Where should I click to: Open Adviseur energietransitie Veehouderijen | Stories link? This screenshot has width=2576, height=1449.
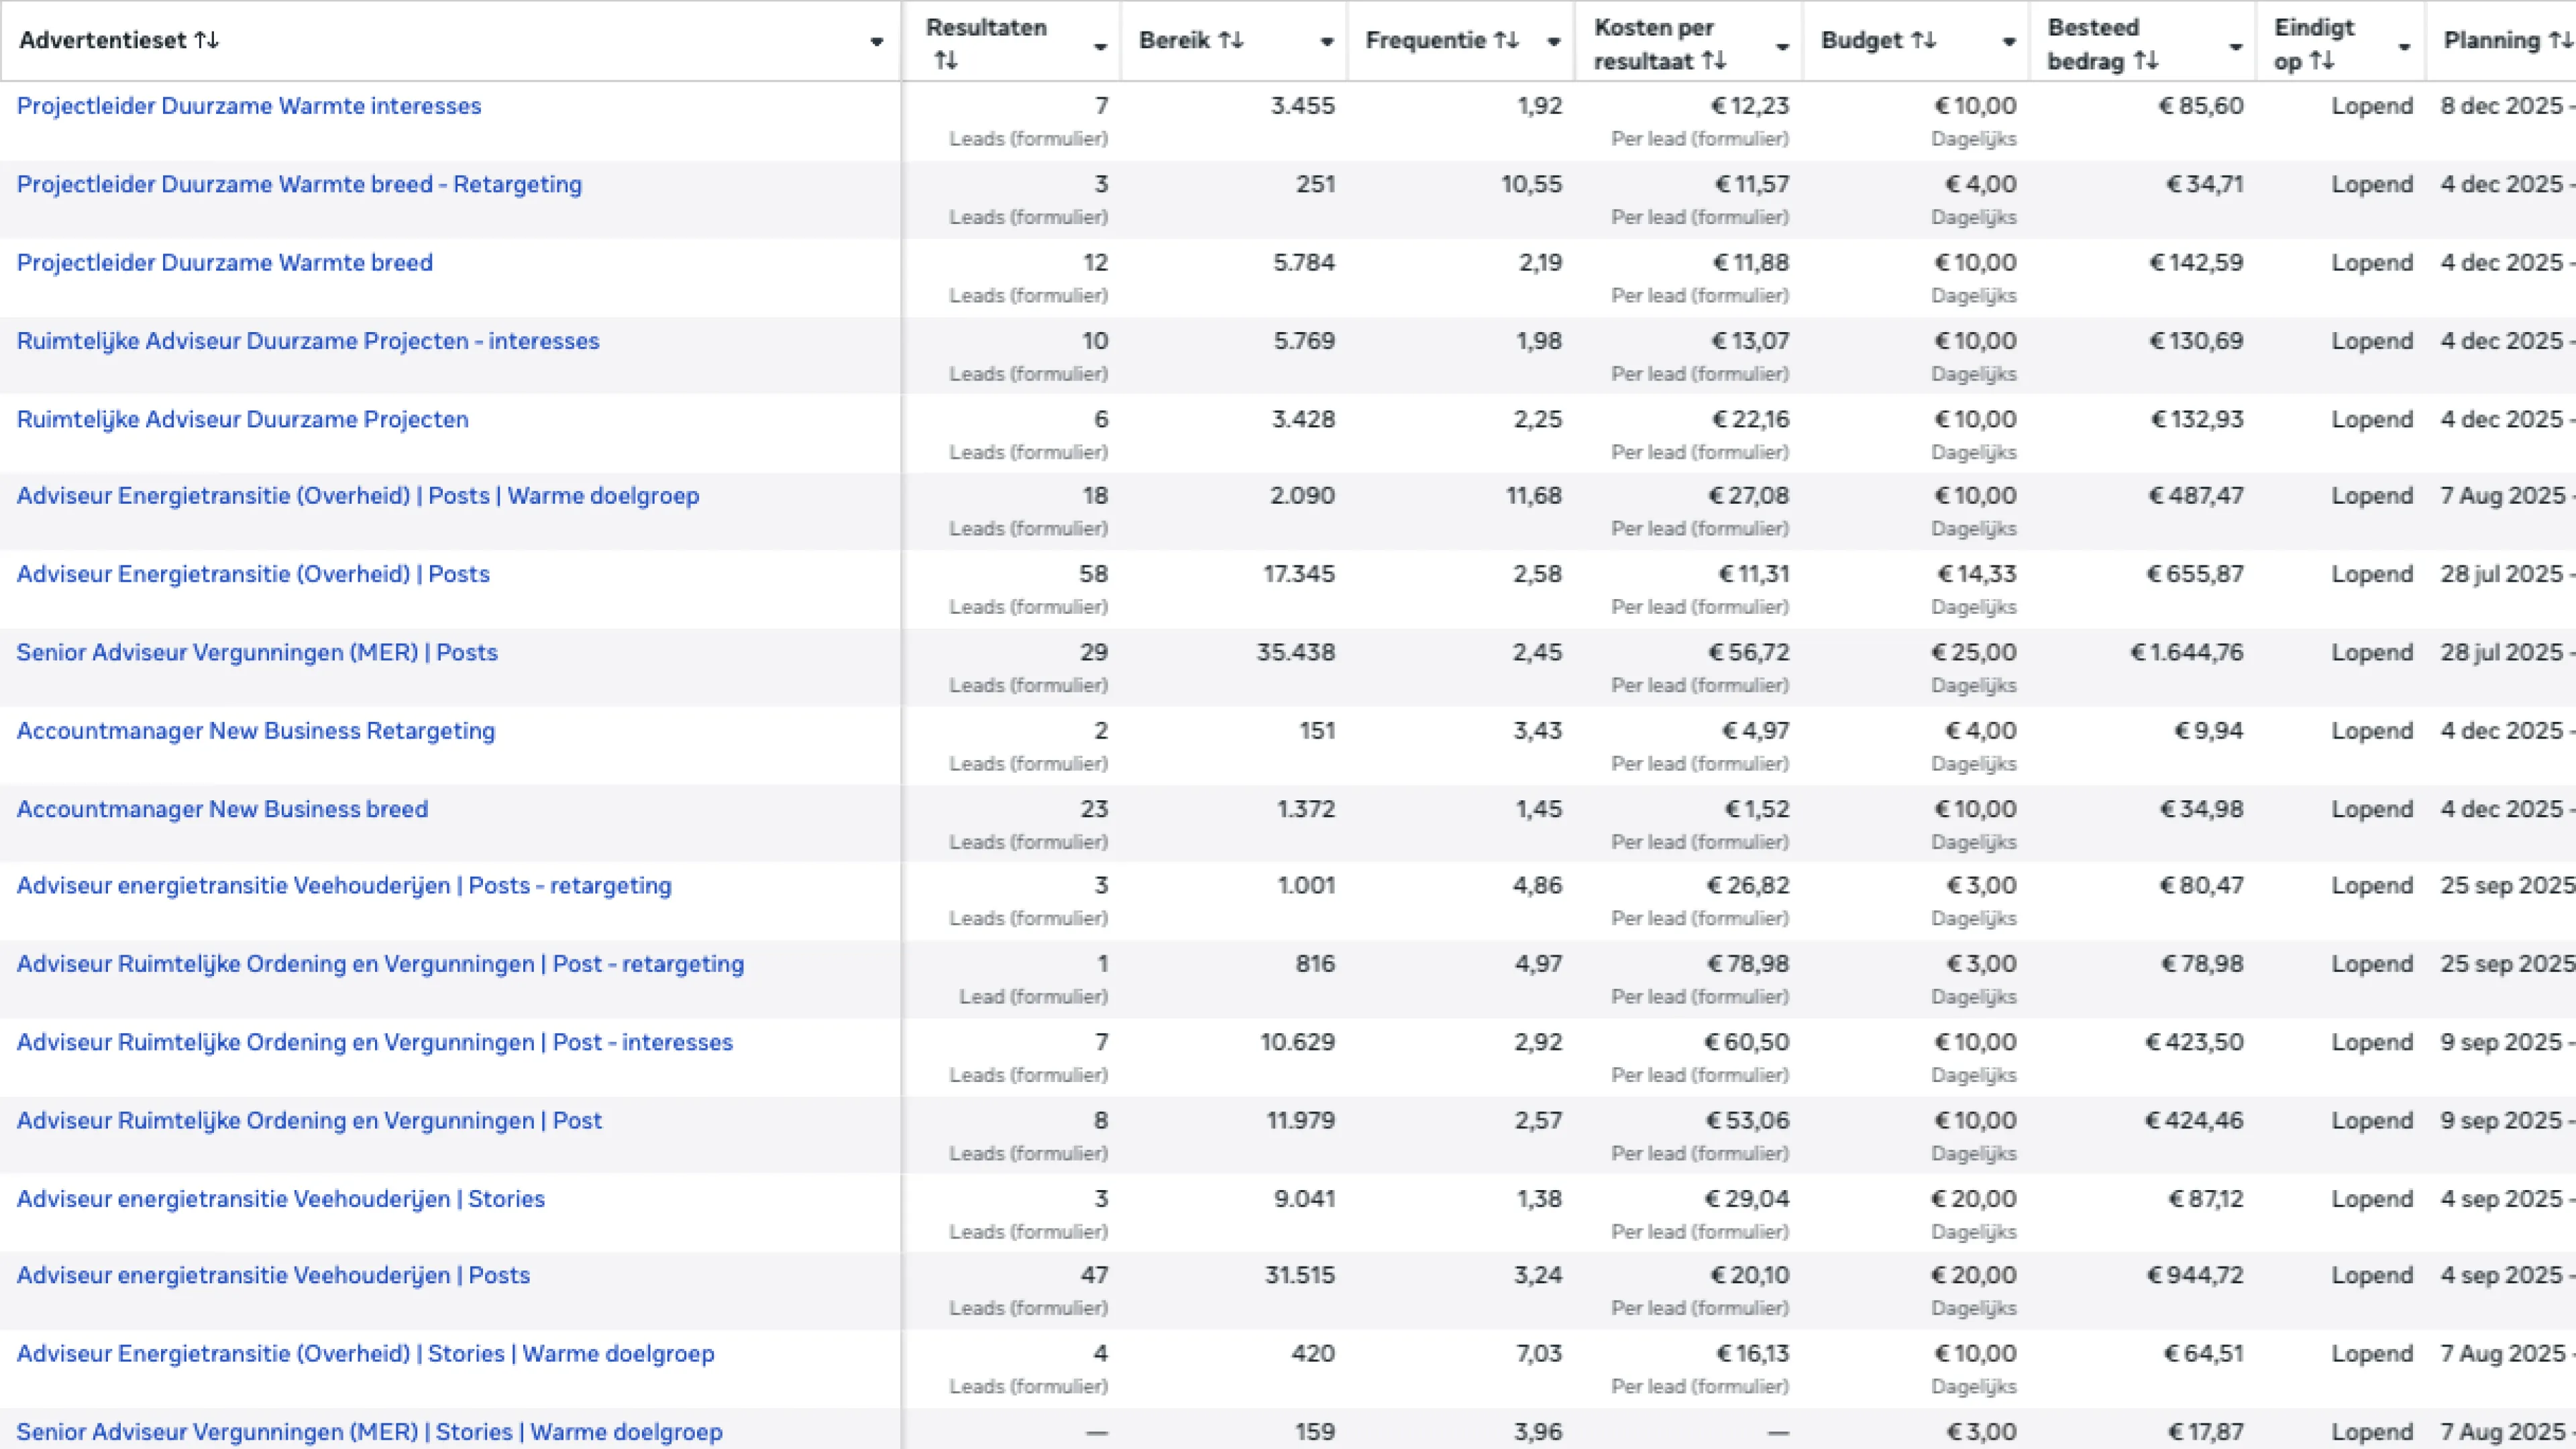281,1199
